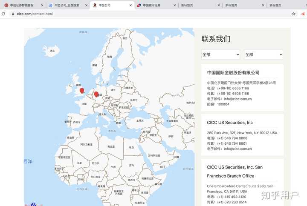Click the cicc.com/contact.html address bar
Viewport: 307px width, 206px height.
click(x=151, y=14)
